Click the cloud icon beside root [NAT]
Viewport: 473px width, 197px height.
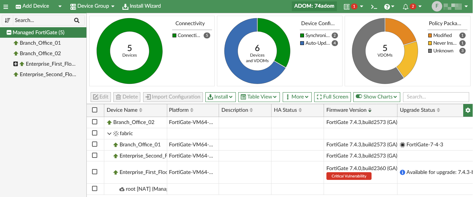coord(122,189)
